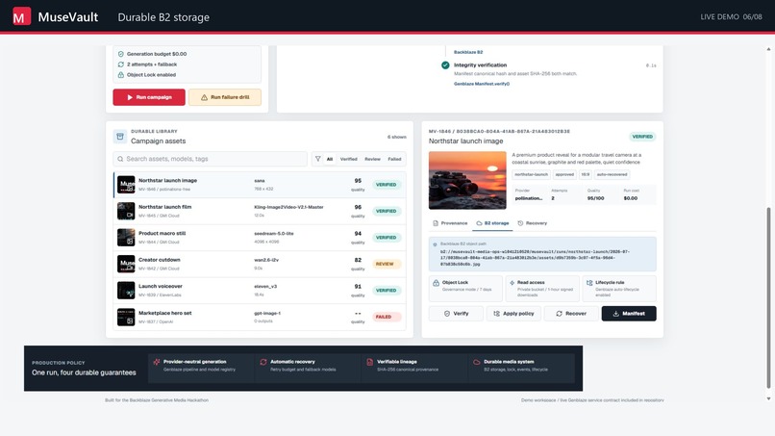Viewport: 775px width, 436px height.
Task: Open the Launch voiceover thumbnail
Action: (126, 291)
